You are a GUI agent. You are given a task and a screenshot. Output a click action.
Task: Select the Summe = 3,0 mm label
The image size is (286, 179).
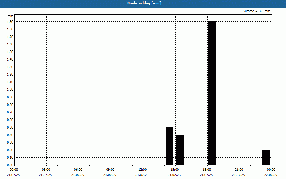[256, 11]
